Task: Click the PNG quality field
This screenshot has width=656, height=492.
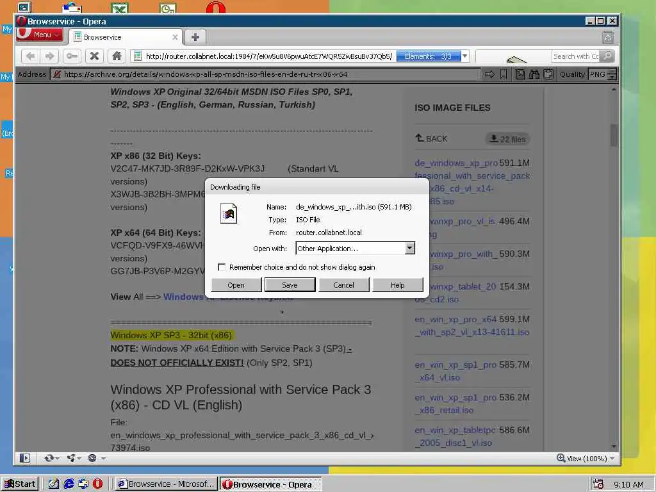Action: click(x=598, y=74)
